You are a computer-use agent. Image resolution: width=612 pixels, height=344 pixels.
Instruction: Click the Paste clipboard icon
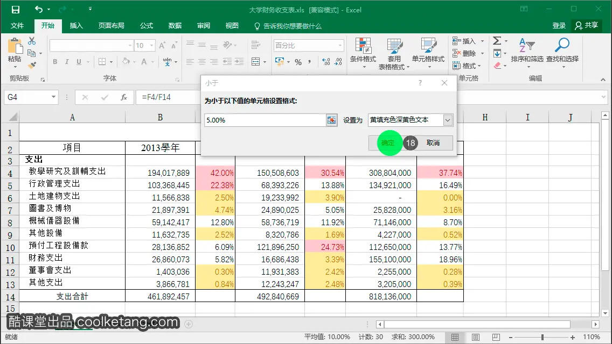[15, 46]
